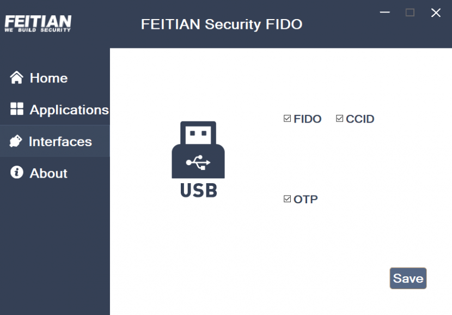
Task: Click the minimize icon in title bar
Action: tap(384, 12)
